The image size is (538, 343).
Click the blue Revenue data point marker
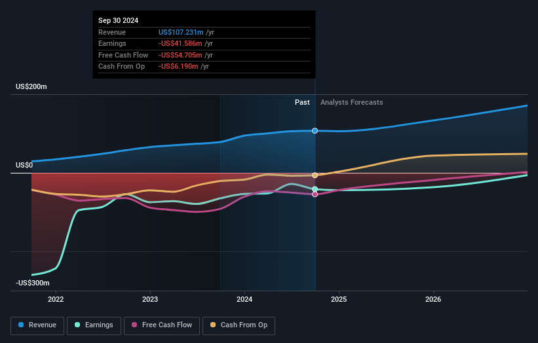pos(315,130)
